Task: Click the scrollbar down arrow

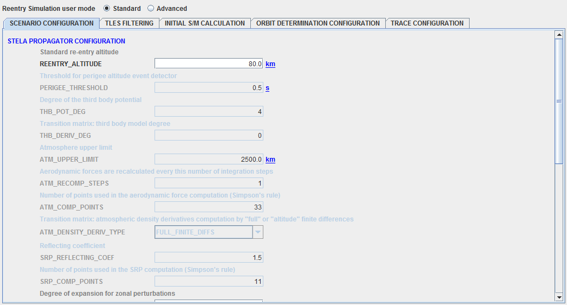Action: point(558,297)
